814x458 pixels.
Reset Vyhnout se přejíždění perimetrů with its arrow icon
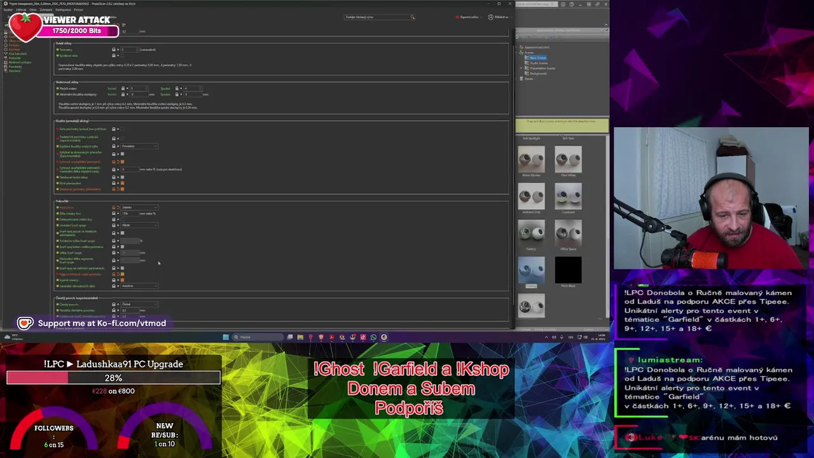pos(118,162)
